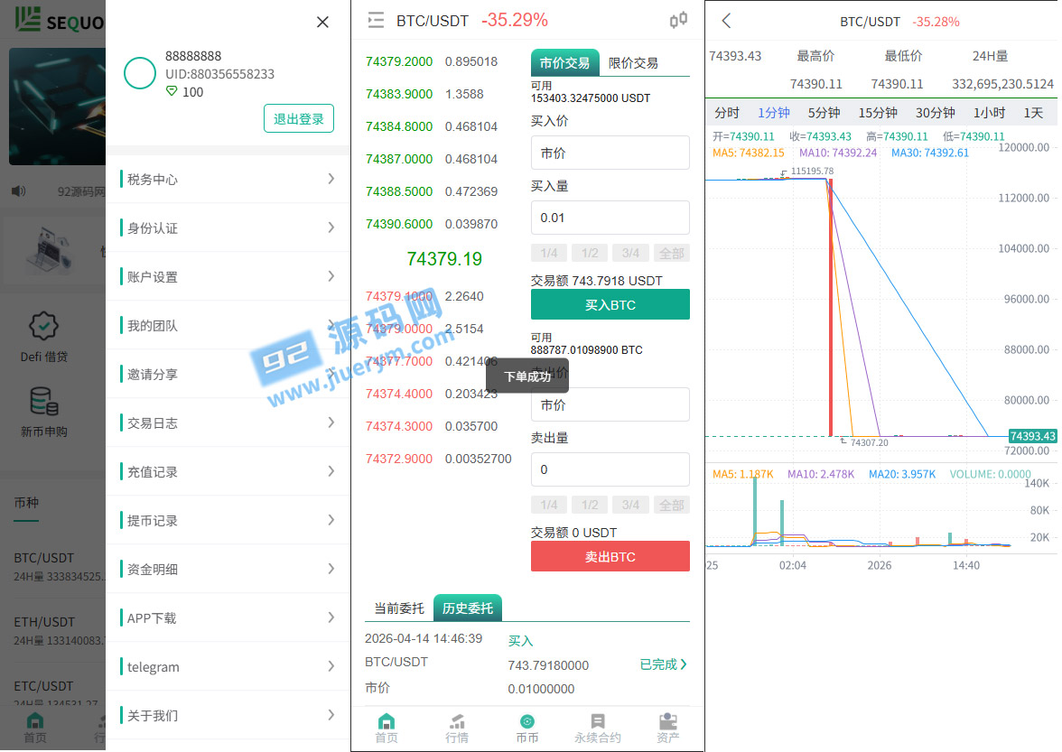The image size is (1062, 752).
Task: Open the 充值记录 row chevron
Action: coord(331,471)
